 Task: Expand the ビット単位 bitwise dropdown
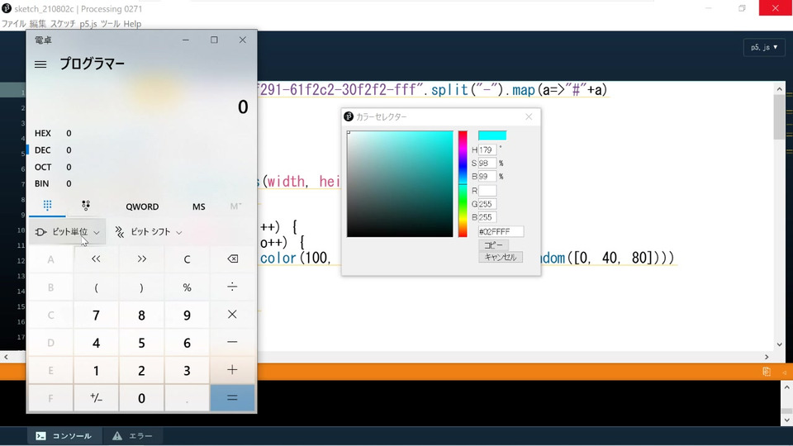pos(67,231)
